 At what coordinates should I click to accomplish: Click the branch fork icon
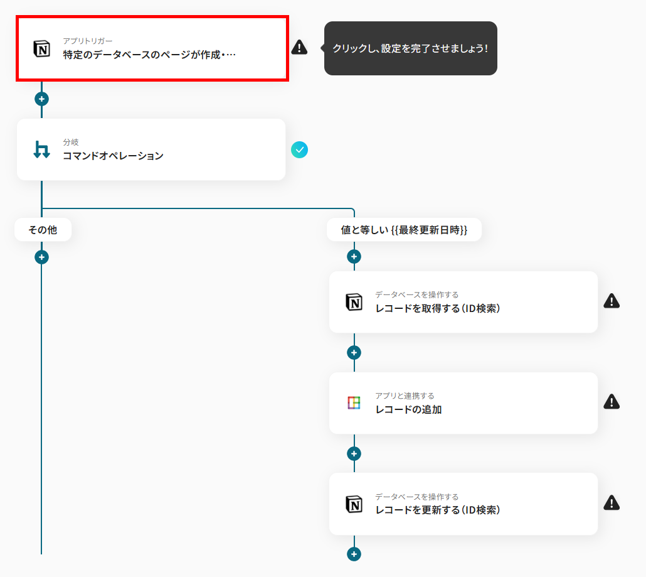coord(41,149)
